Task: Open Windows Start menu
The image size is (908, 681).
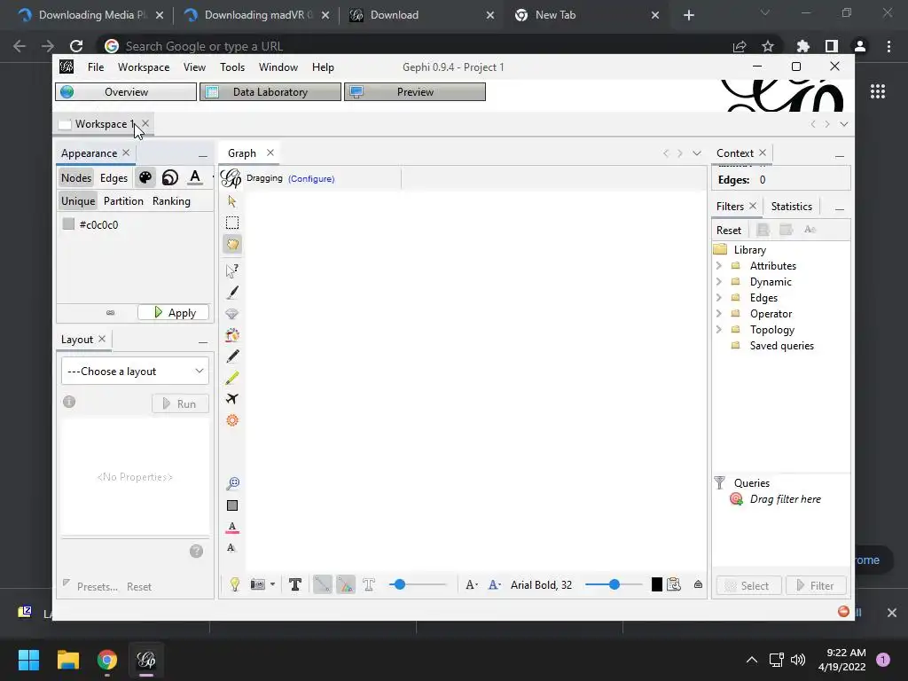Action: tap(28, 660)
